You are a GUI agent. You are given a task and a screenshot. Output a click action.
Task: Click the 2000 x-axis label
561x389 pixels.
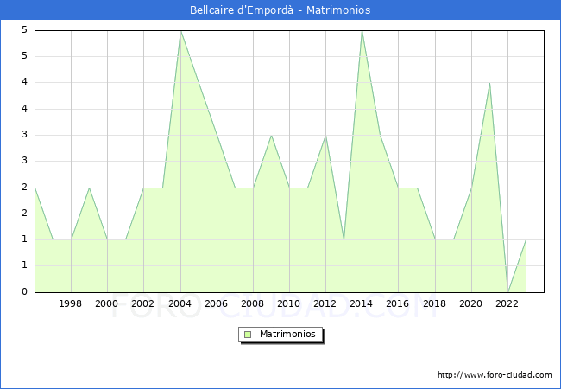click(x=107, y=304)
